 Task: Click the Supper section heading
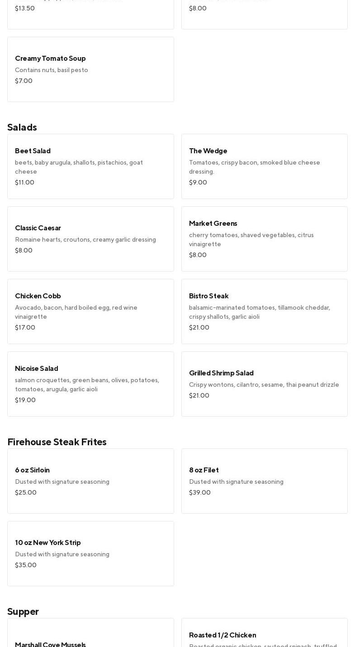pyautogui.click(x=23, y=612)
